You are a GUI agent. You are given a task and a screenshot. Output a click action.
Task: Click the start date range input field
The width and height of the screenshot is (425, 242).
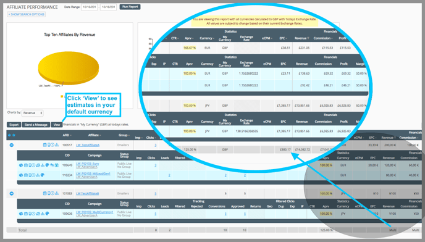pyautogui.click(x=89, y=7)
